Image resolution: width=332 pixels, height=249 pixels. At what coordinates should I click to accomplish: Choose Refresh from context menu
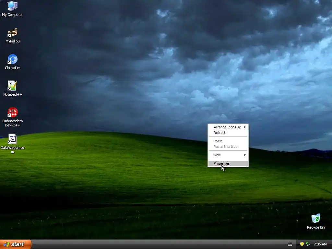[x=228, y=133]
